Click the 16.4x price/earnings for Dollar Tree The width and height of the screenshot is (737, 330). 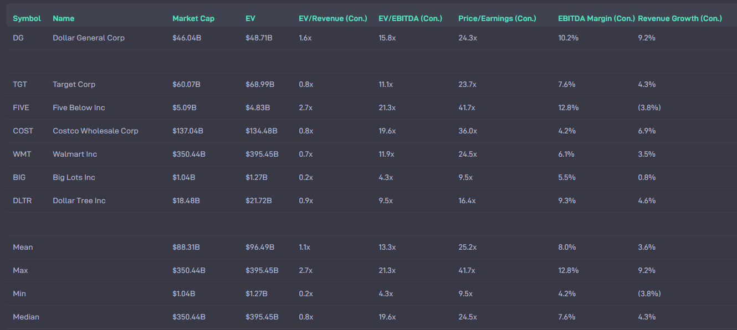pos(467,200)
